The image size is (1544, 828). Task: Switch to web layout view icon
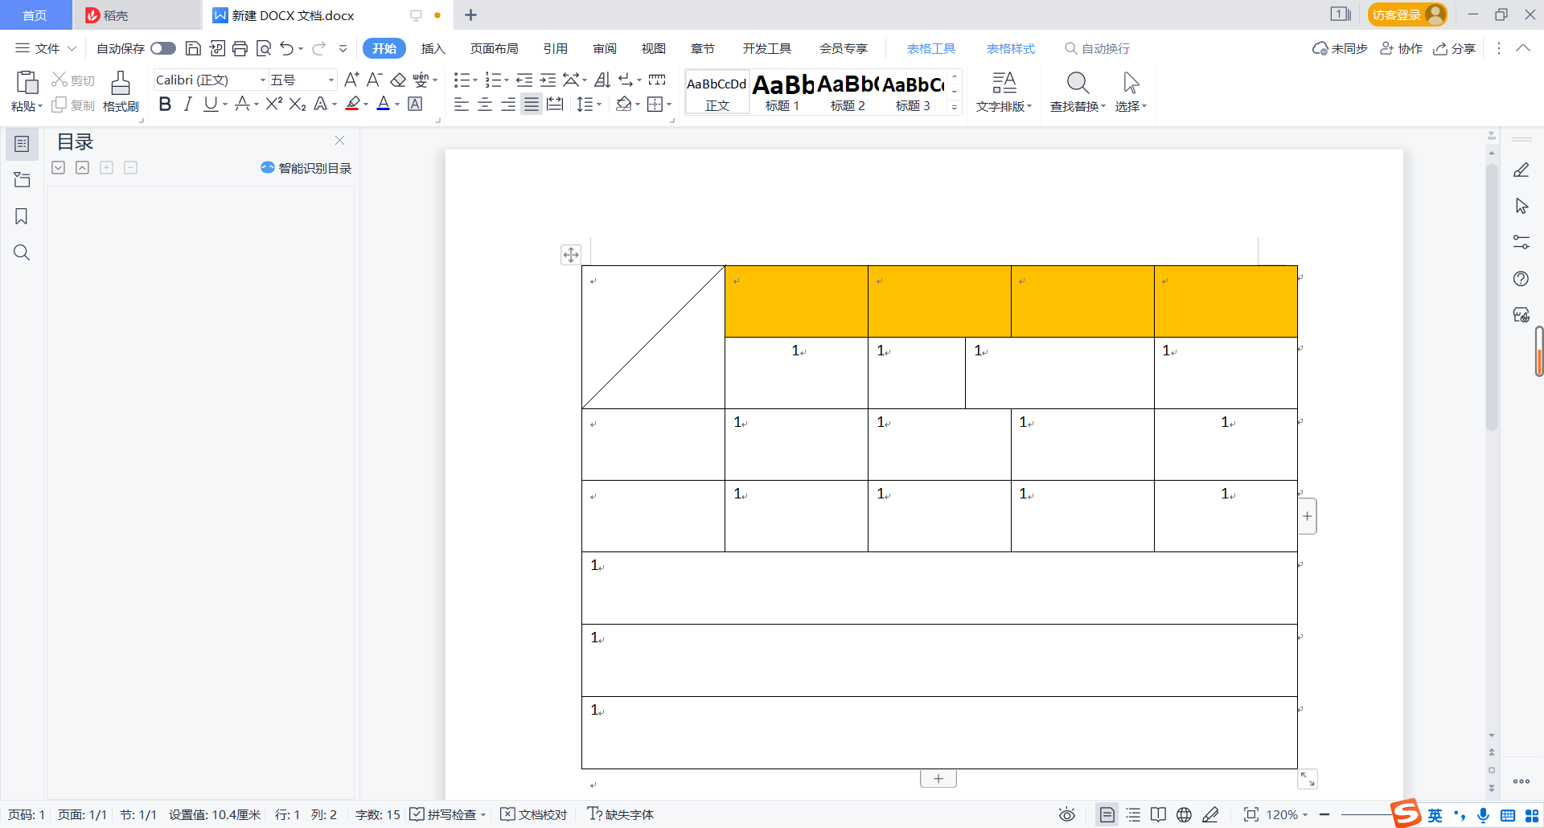click(x=1184, y=814)
